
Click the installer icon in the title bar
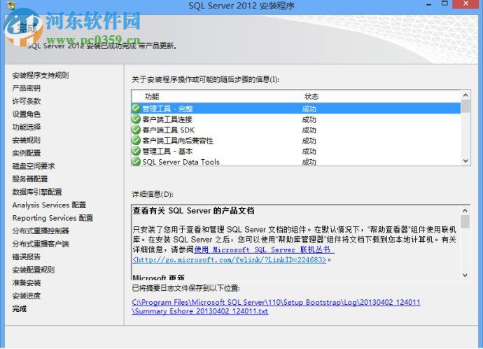tap(10, 5)
